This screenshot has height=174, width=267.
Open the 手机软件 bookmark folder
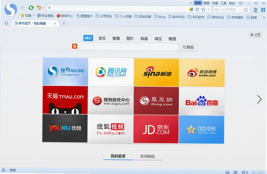(196, 17)
